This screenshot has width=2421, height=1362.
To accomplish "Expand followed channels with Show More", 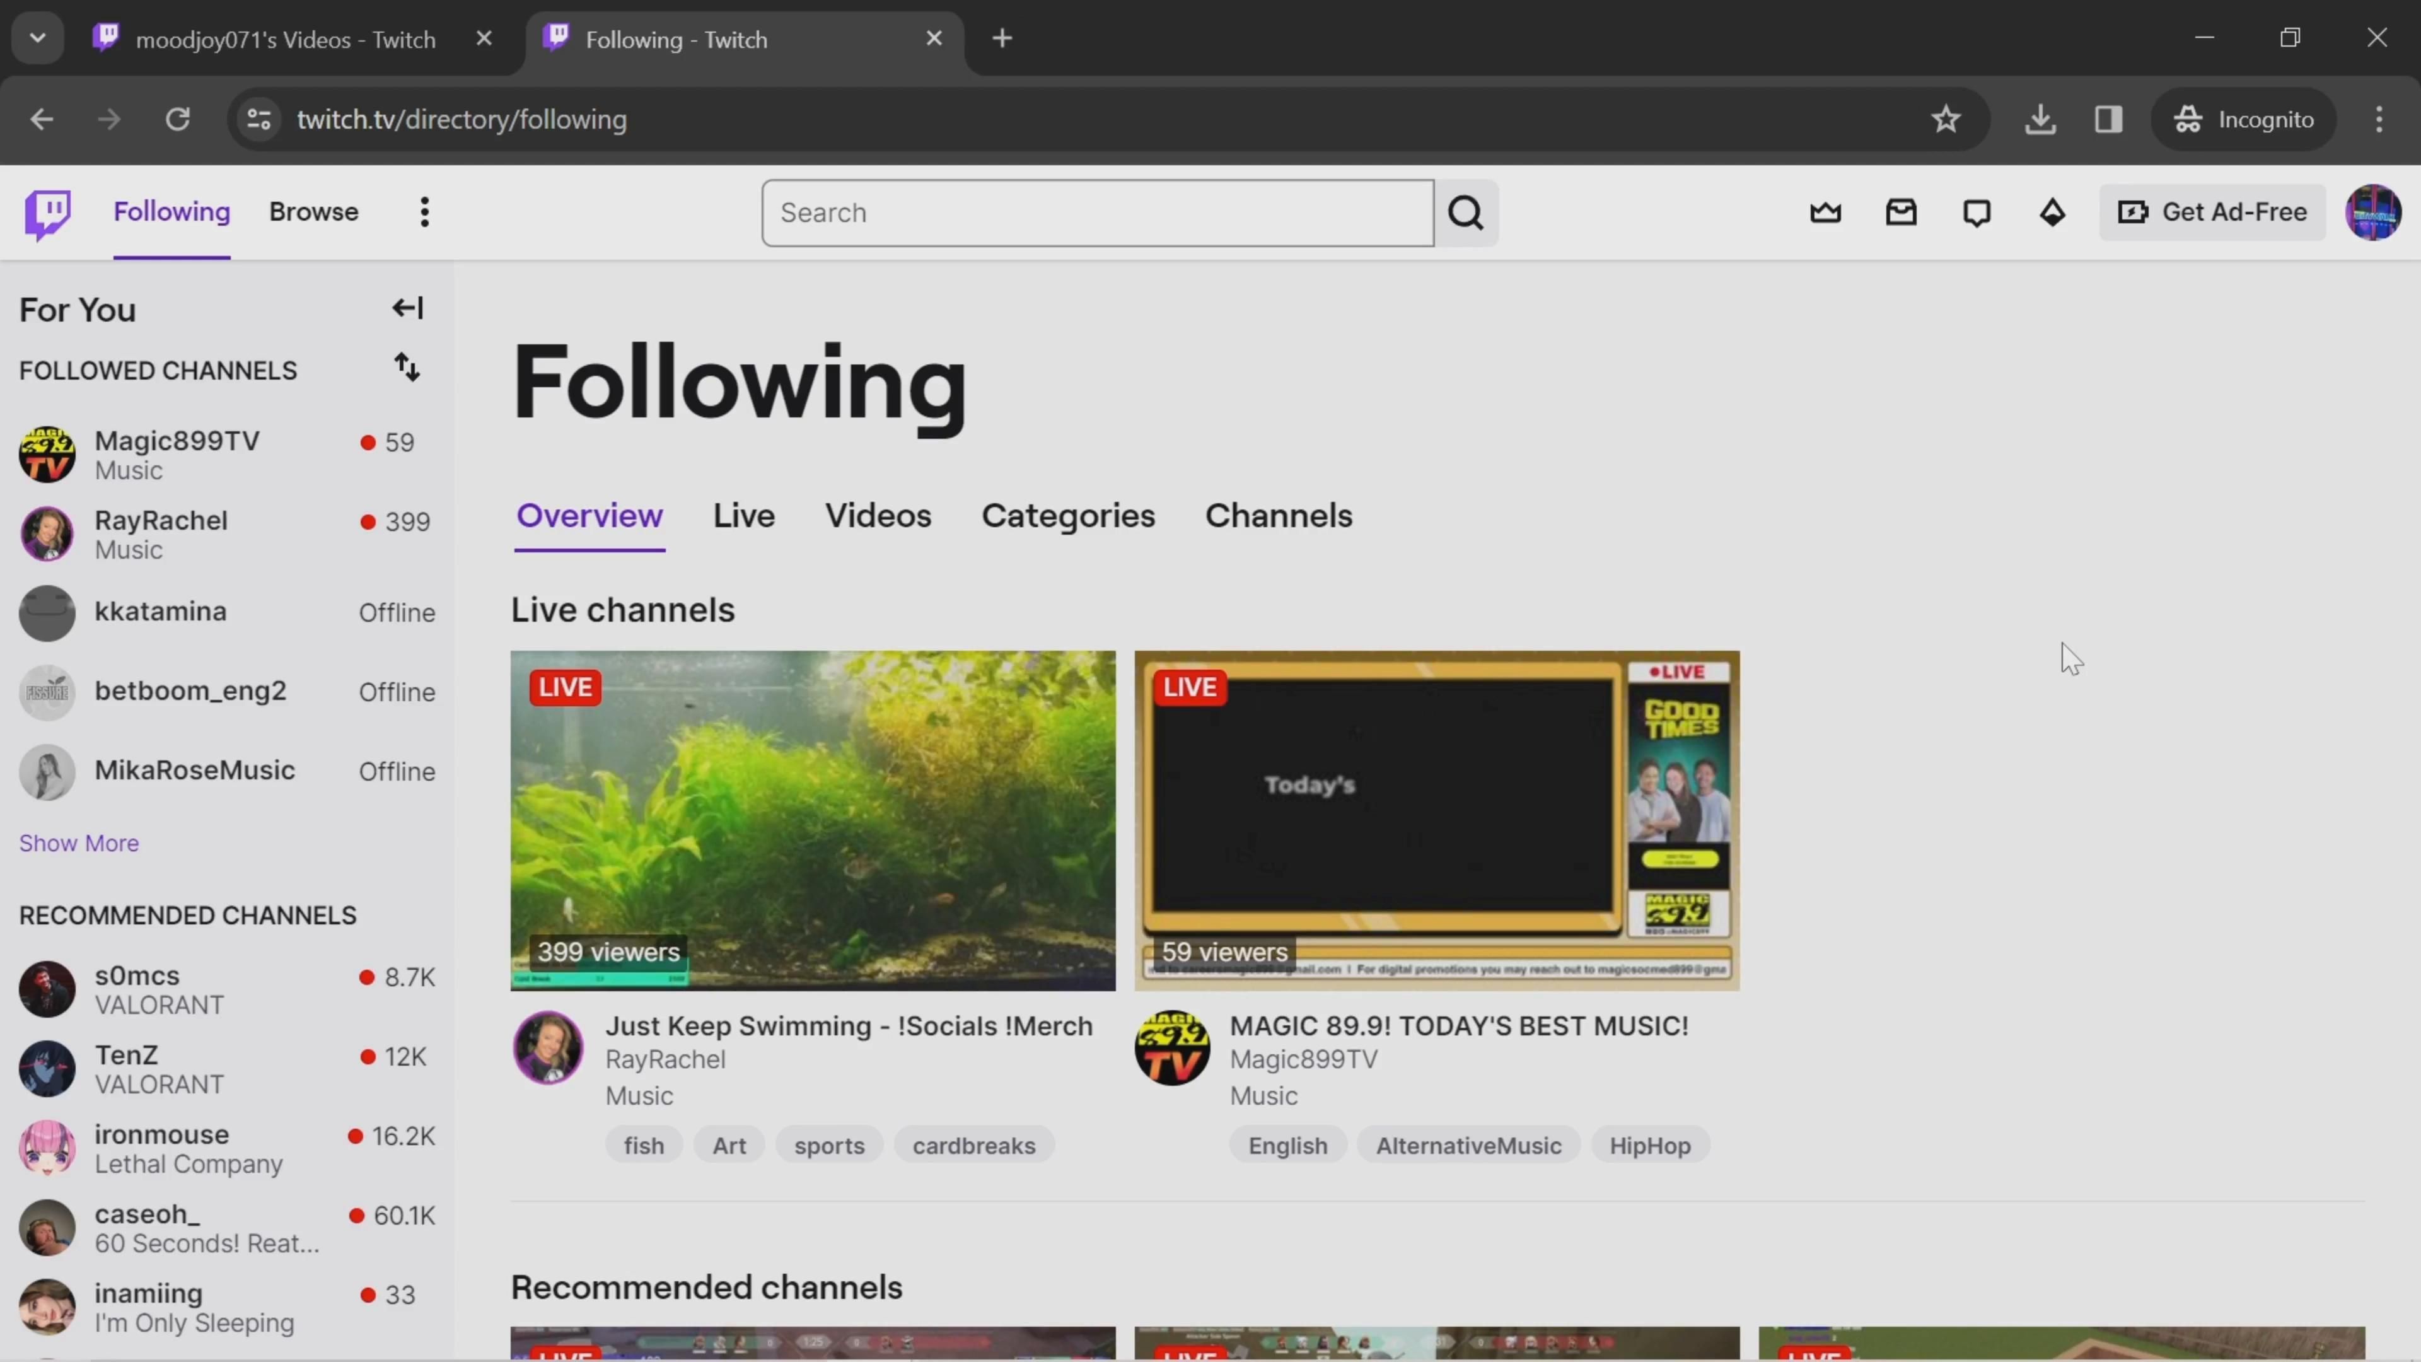I will pos(79,843).
